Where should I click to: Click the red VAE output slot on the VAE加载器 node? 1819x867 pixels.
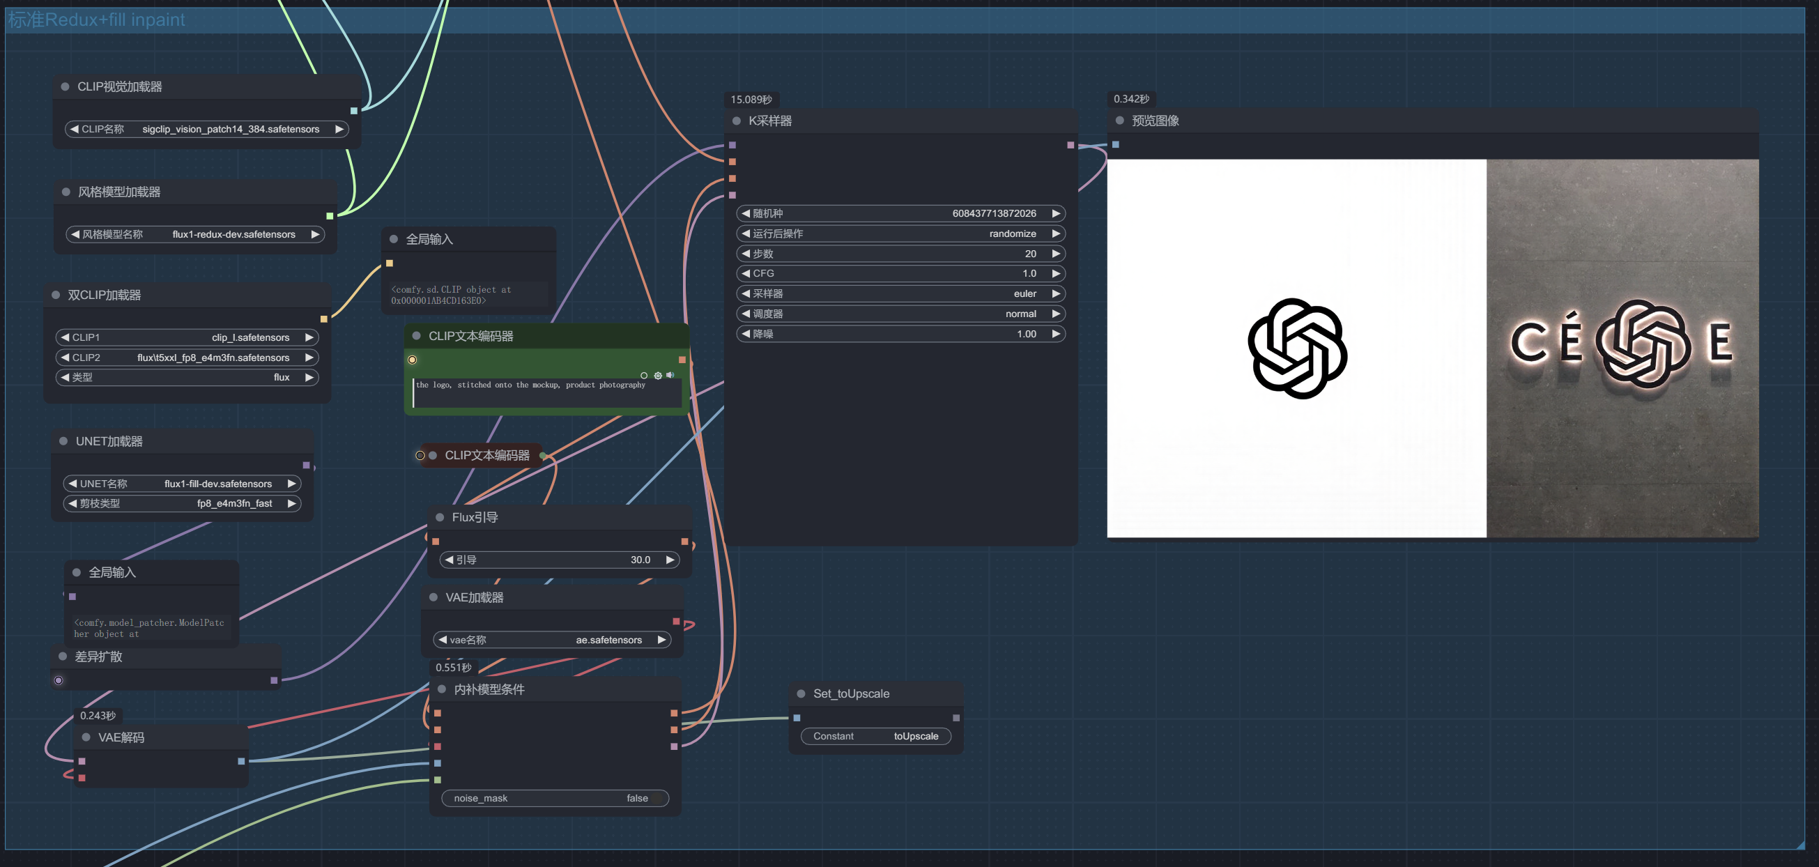coord(676,621)
